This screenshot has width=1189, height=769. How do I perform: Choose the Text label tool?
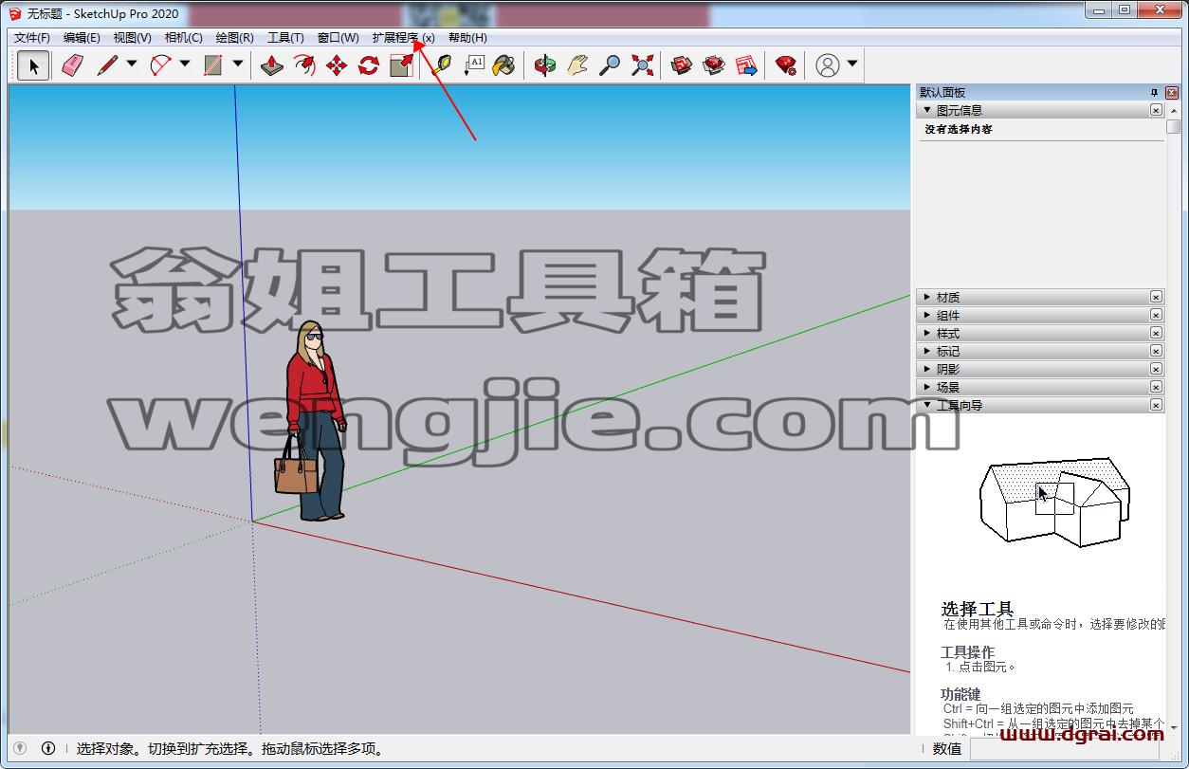(x=473, y=65)
